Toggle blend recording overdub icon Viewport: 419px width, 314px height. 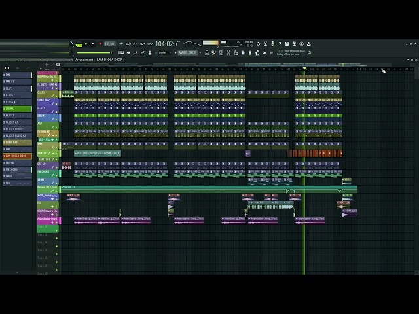[x=143, y=44]
